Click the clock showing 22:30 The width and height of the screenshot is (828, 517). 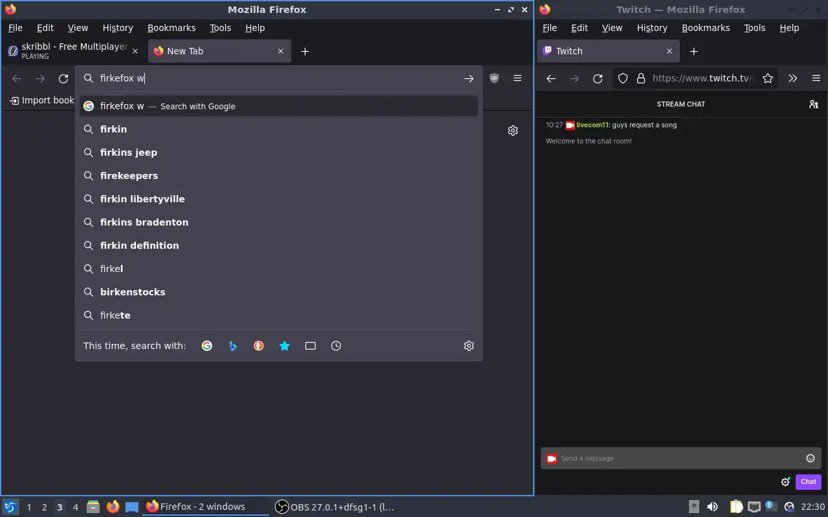click(812, 507)
